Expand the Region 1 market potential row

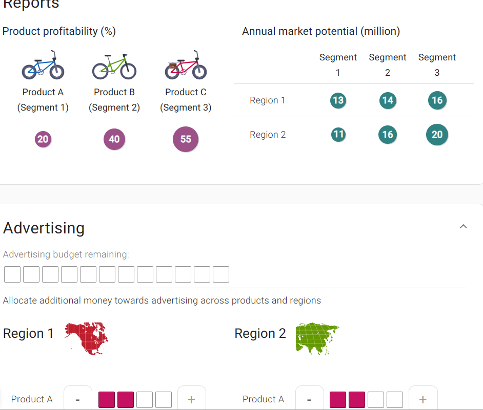[x=267, y=100]
